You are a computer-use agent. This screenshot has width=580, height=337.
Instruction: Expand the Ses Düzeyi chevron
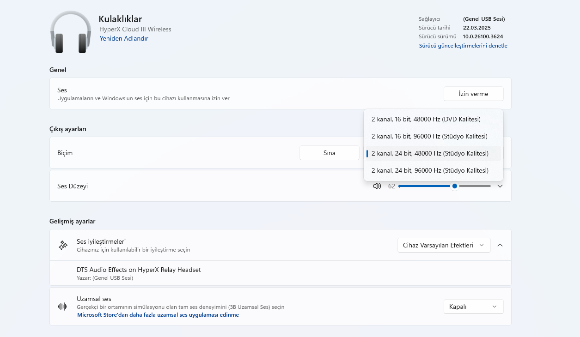[500, 186]
